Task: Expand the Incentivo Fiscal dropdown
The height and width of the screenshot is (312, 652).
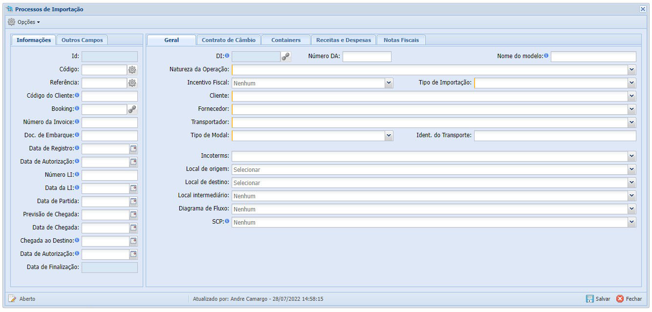Action: click(x=389, y=83)
